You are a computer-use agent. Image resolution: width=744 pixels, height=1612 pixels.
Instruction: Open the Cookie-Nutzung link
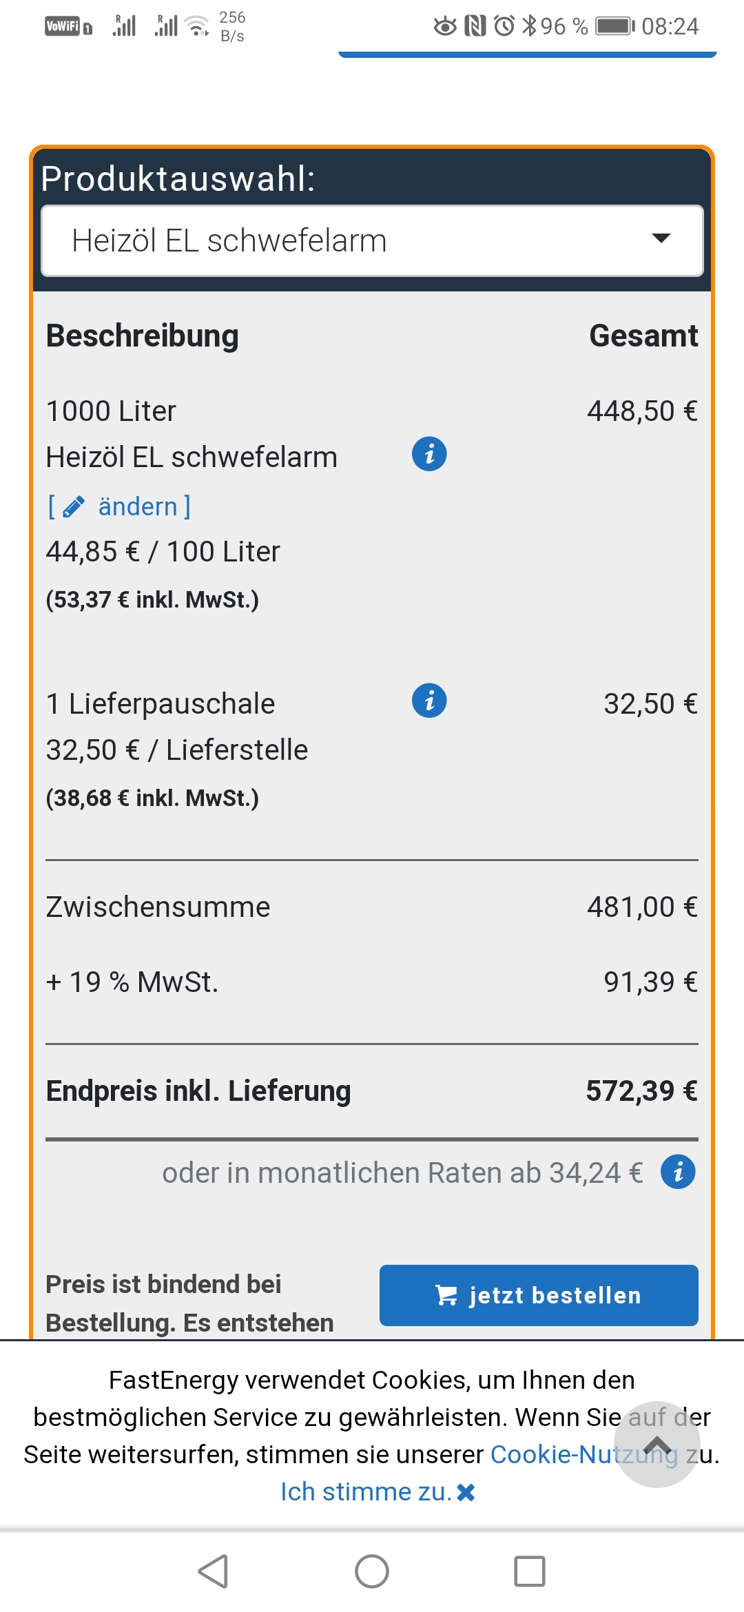[584, 1454]
